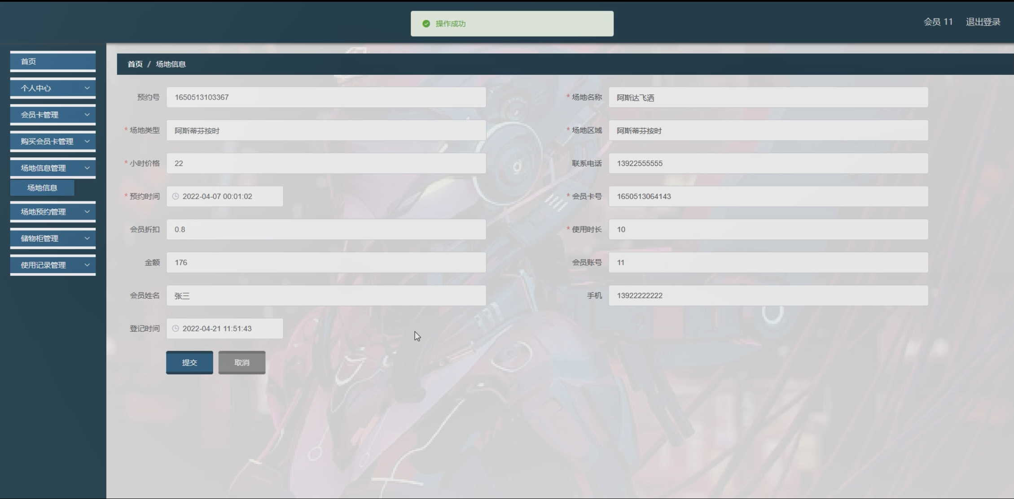Click 退出登录 link at top right
Image resolution: width=1014 pixels, height=499 pixels.
click(983, 22)
